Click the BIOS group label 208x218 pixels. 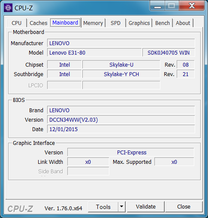pyautogui.click(x=19, y=100)
